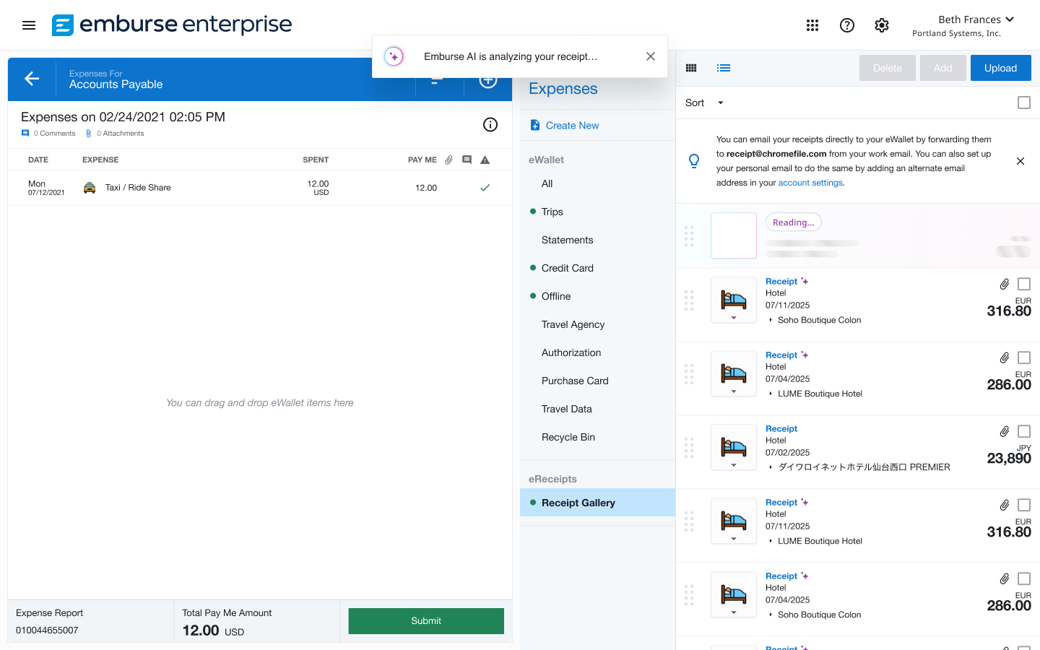The image size is (1040, 650).
Task: Expand the Beth Frances user menu
Action: point(976,19)
